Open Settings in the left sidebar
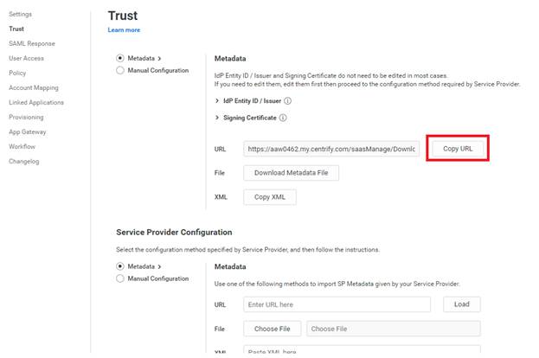539x358 pixels. 21,15
